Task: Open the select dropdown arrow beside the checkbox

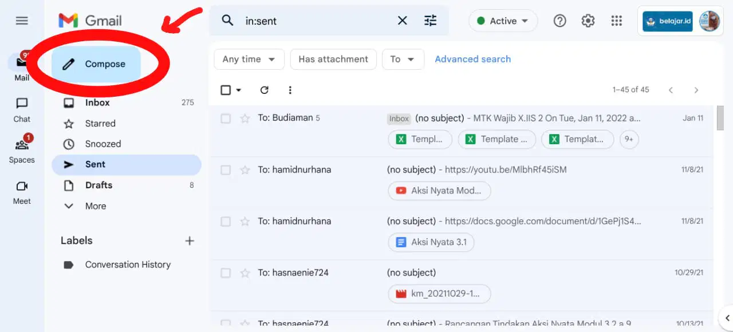Action: click(x=239, y=90)
